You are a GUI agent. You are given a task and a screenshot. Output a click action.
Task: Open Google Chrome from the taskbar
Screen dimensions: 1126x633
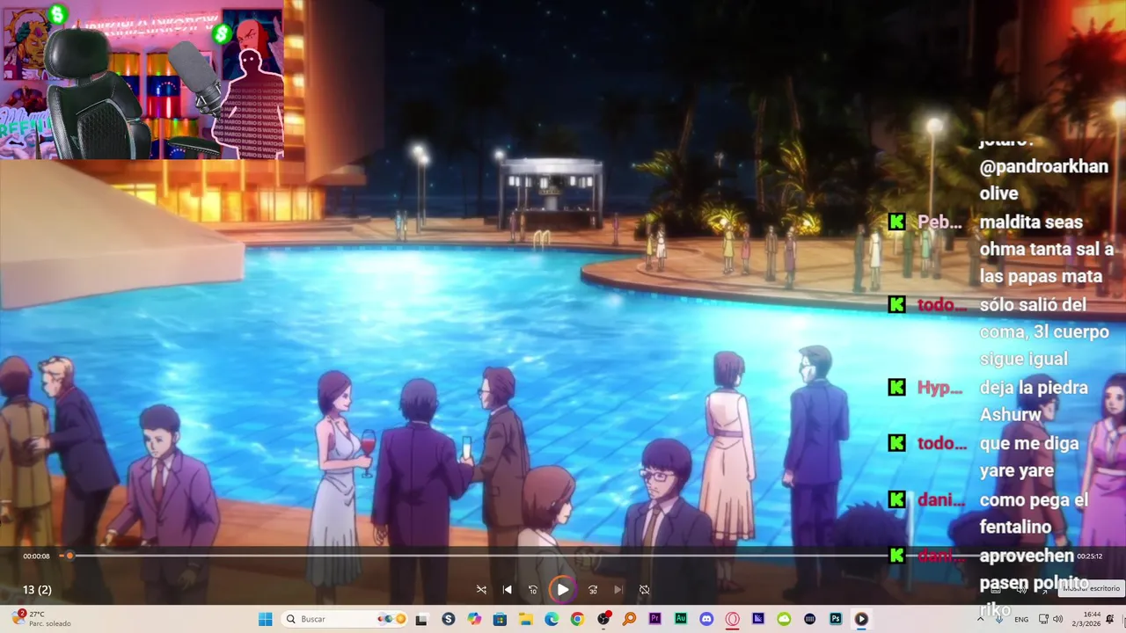click(577, 619)
